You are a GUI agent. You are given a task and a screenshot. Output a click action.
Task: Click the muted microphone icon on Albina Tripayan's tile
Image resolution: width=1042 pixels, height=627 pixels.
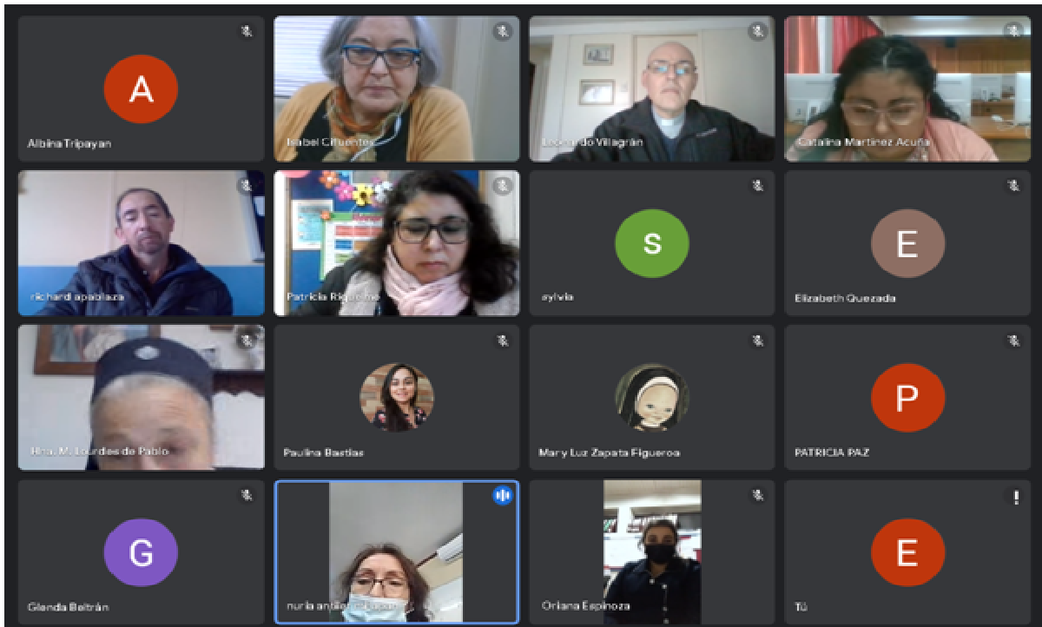pyautogui.click(x=247, y=32)
